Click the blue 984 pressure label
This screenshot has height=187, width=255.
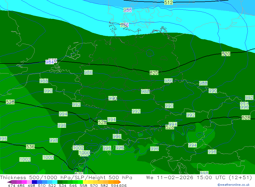(x=50, y=62)
